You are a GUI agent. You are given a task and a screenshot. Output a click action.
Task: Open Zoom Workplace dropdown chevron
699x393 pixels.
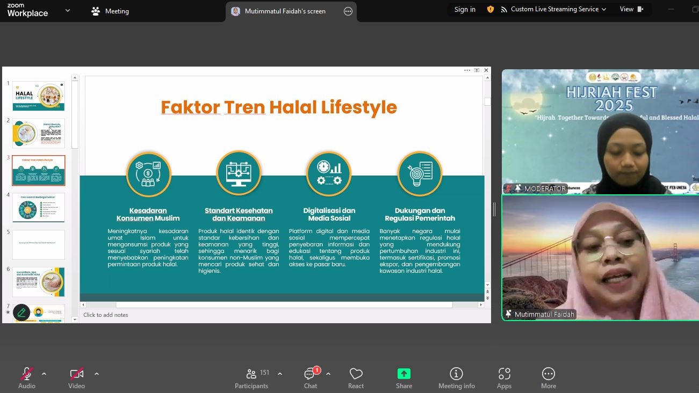68,10
